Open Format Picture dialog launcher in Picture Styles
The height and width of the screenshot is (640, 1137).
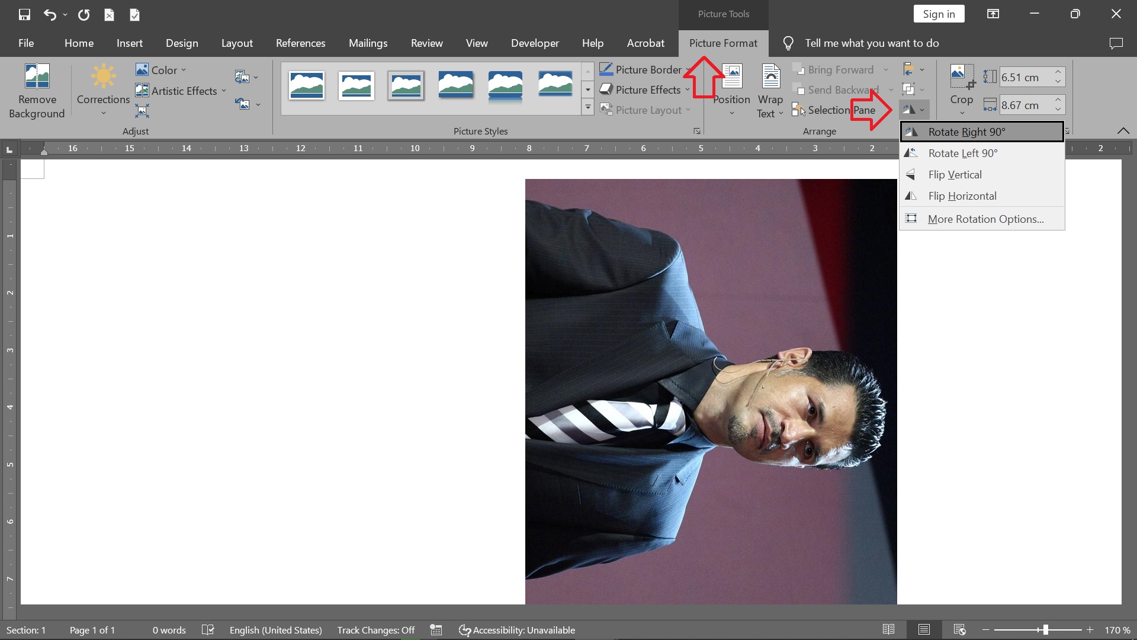(697, 131)
